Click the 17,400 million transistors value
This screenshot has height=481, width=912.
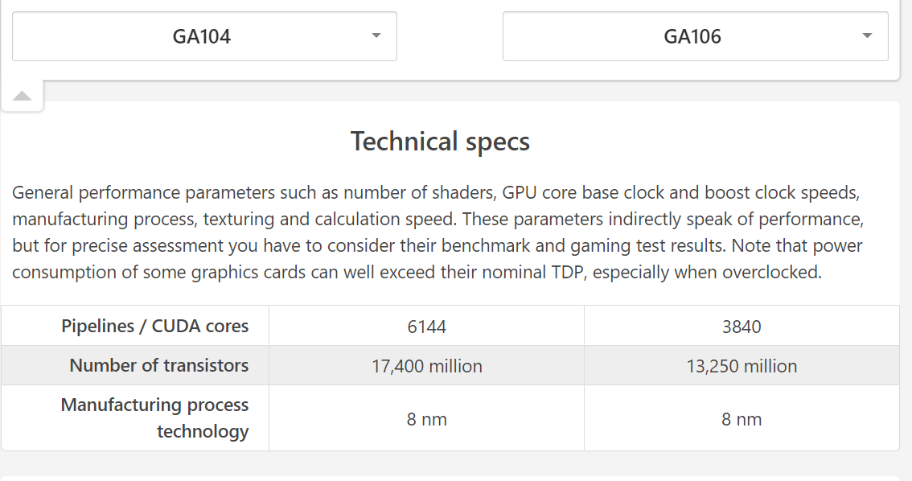427,366
